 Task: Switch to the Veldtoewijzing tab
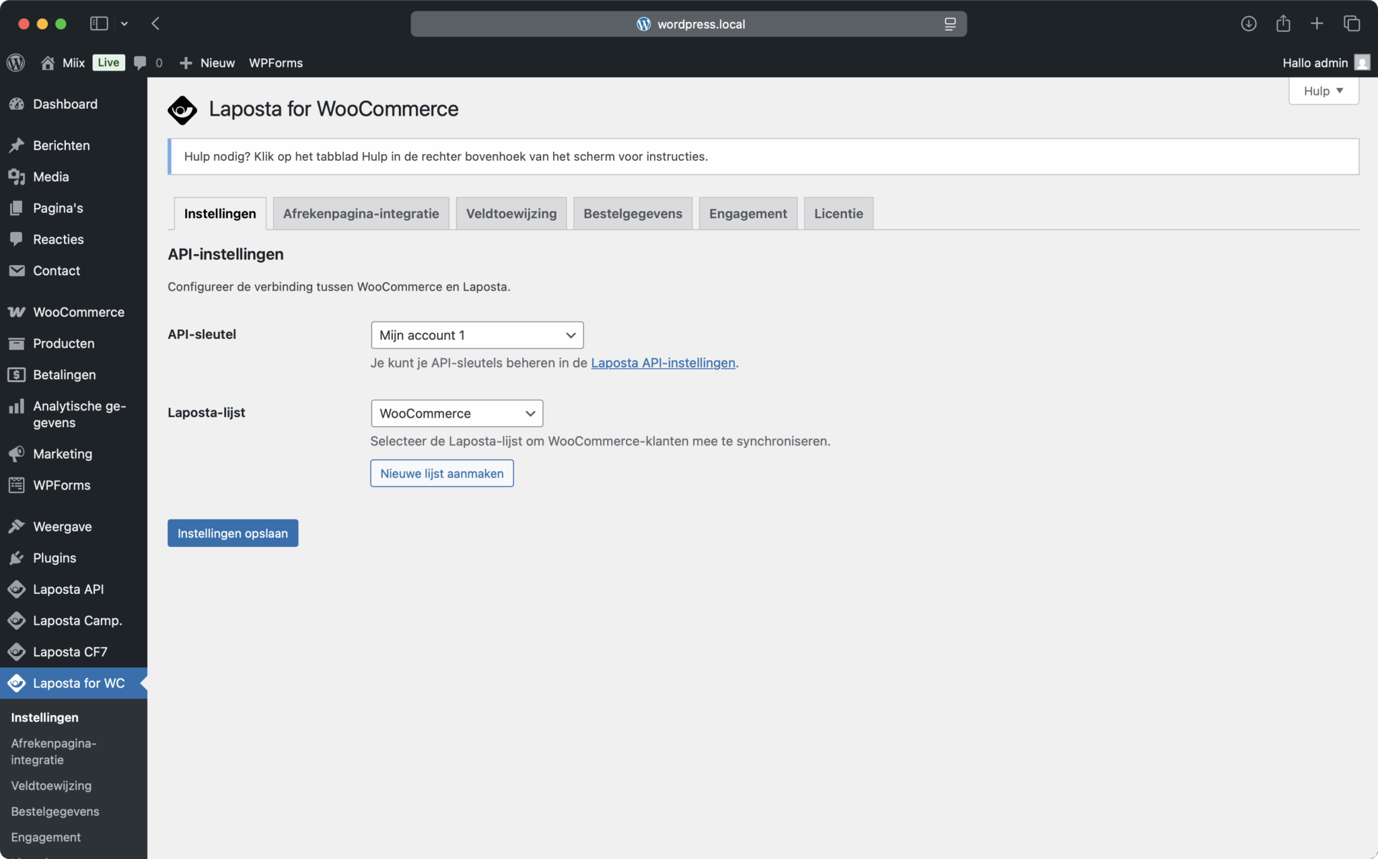coord(511,213)
